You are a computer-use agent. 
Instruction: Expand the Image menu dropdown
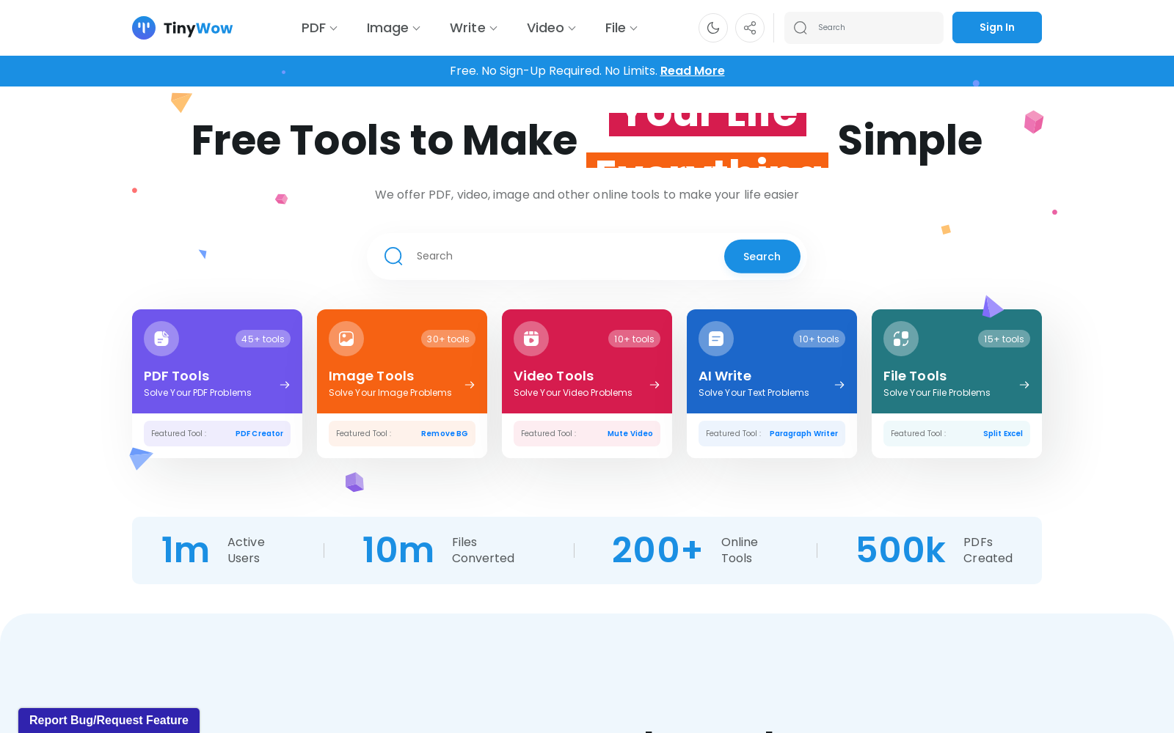tap(393, 28)
